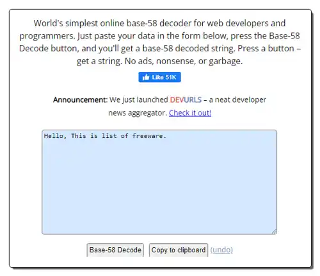The height and width of the screenshot is (276, 320).
Task: Click the Base-58 Decode button
Action: 115,250
